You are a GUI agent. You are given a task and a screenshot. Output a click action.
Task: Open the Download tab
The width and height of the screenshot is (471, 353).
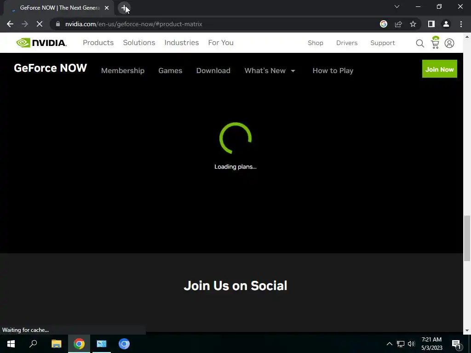(213, 70)
